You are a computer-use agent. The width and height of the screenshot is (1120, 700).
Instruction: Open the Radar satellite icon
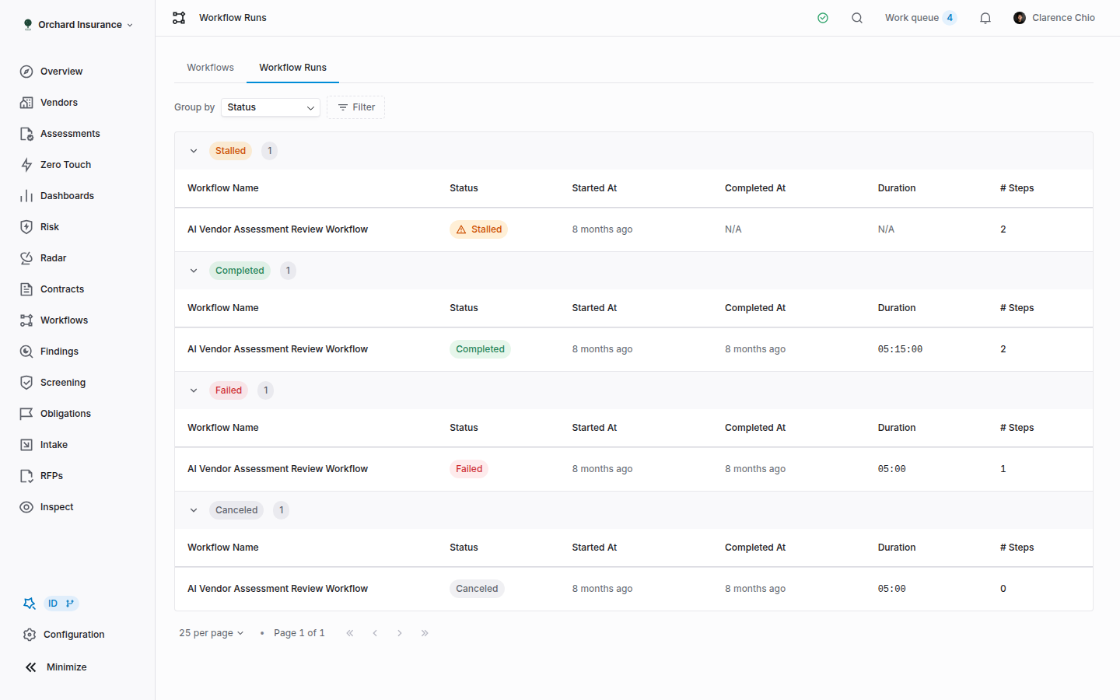pyautogui.click(x=26, y=258)
